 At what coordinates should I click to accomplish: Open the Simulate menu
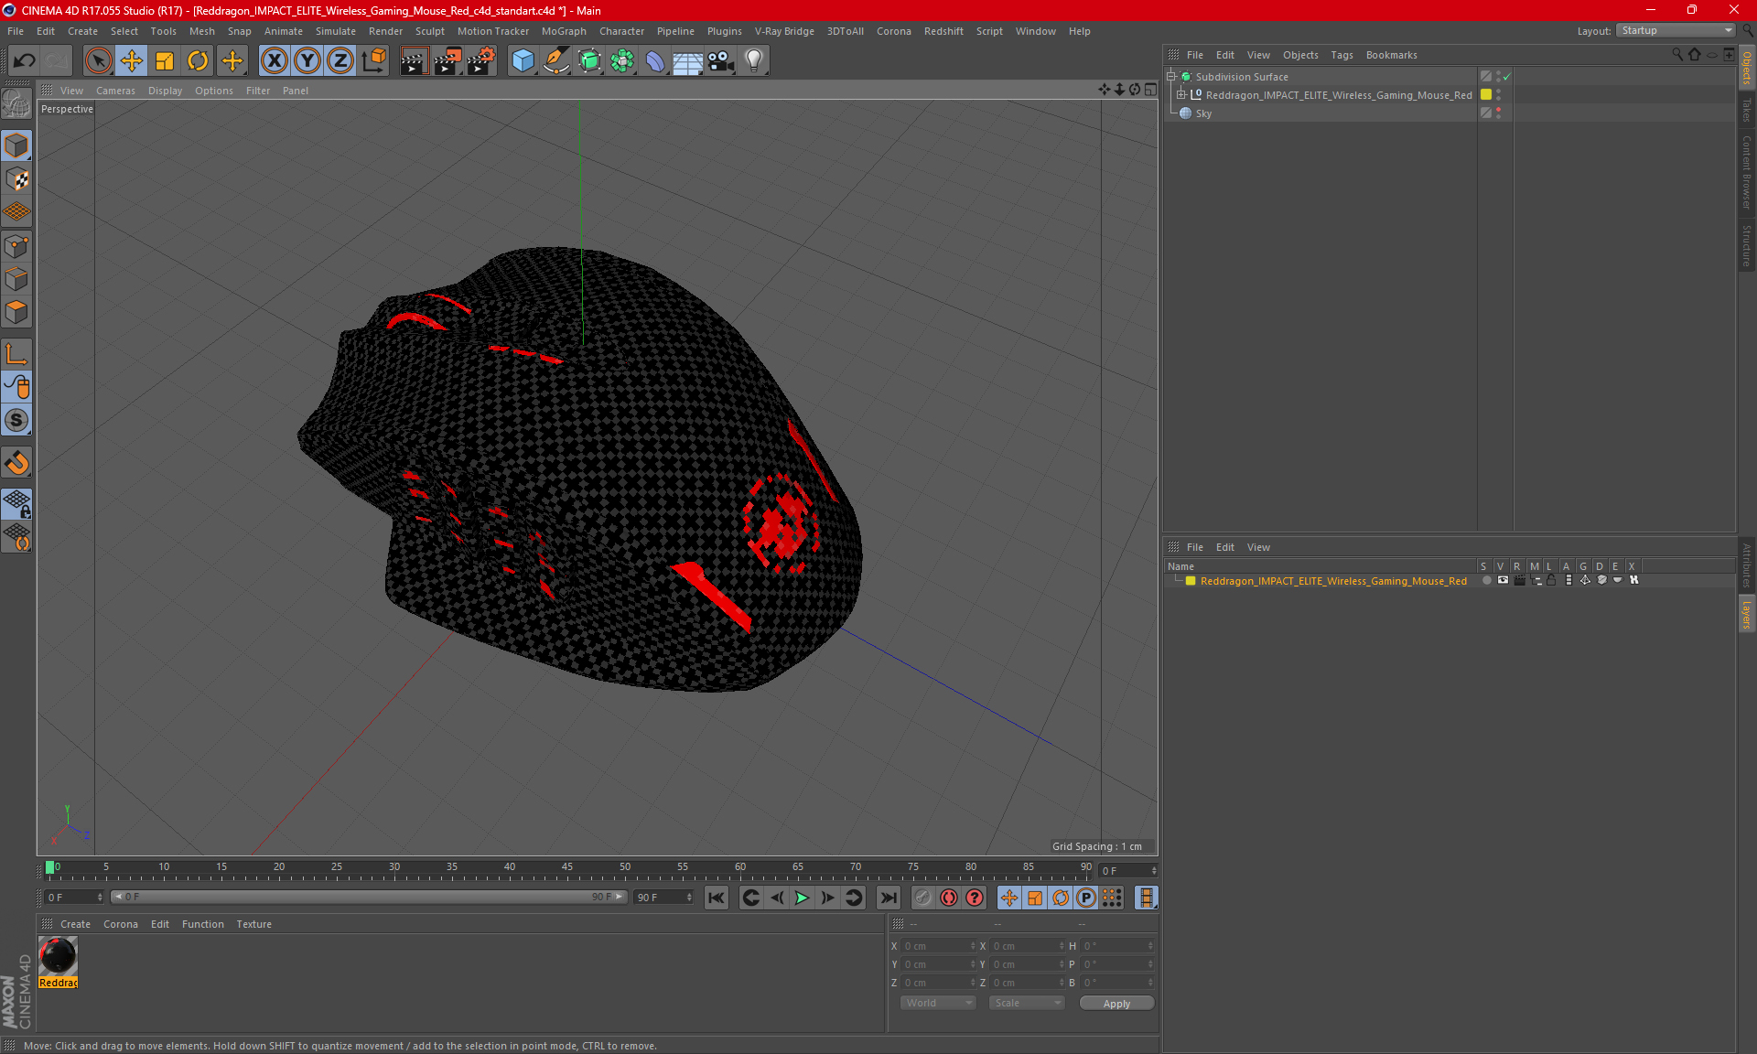click(336, 31)
